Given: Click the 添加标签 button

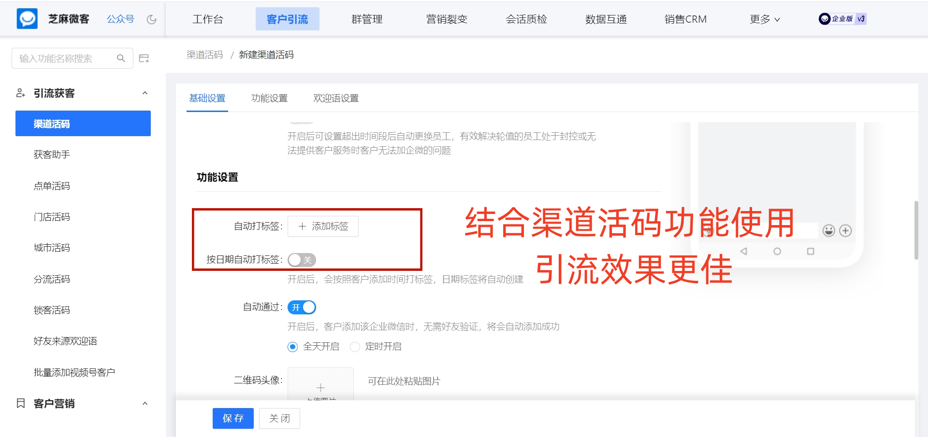Looking at the screenshot, I should [323, 226].
